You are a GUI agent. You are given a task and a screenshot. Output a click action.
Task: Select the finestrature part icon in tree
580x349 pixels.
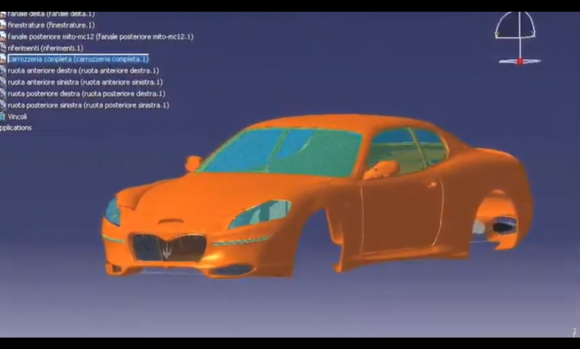point(3,25)
